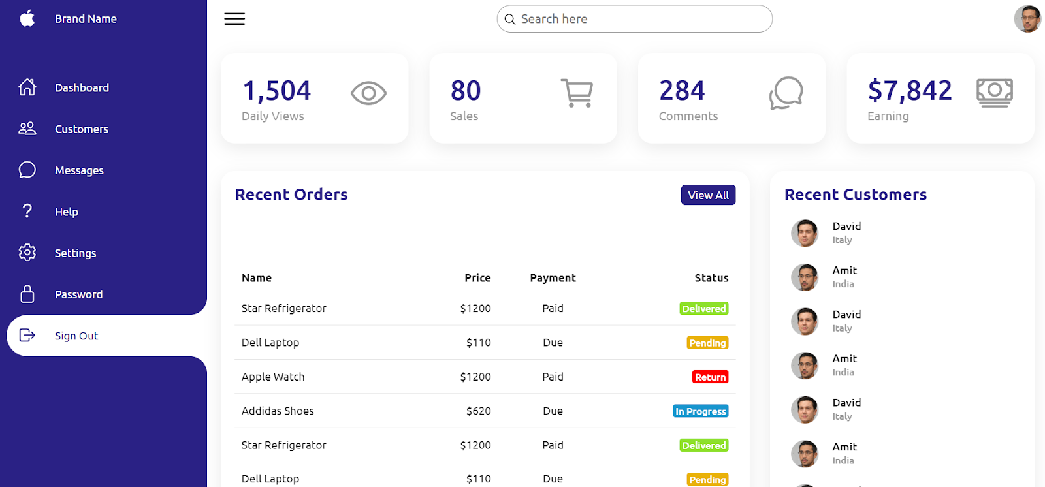Click the Paid cell in Apple Watch row
The height and width of the screenshot is (487, 1045).
pos(553,377)
